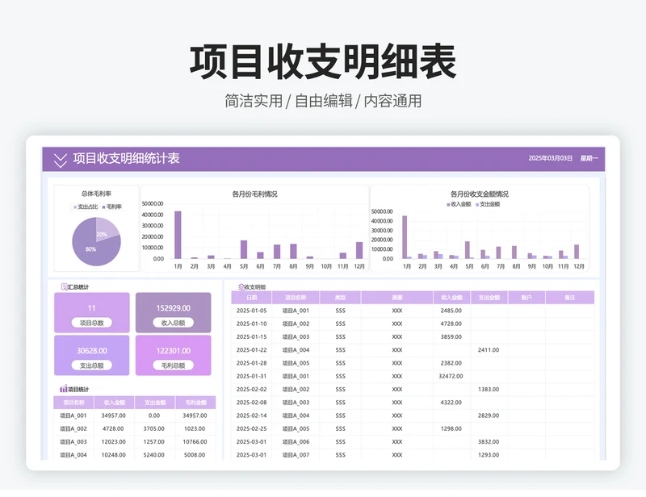The width and height of the screenshot is (646, 497).
Task: Click the expense cell 2411.00
Action: 489,350
